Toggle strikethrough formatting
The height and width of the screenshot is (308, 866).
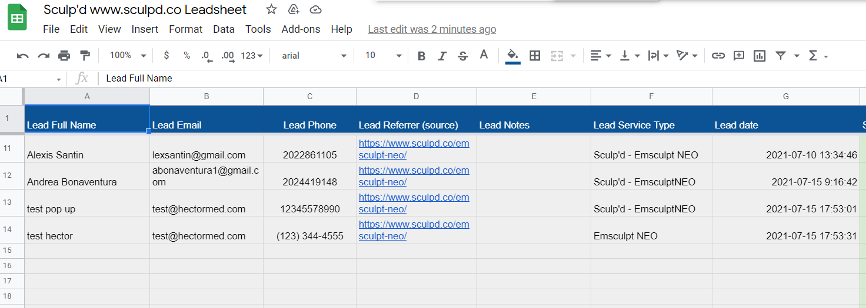tap(463, 56)
